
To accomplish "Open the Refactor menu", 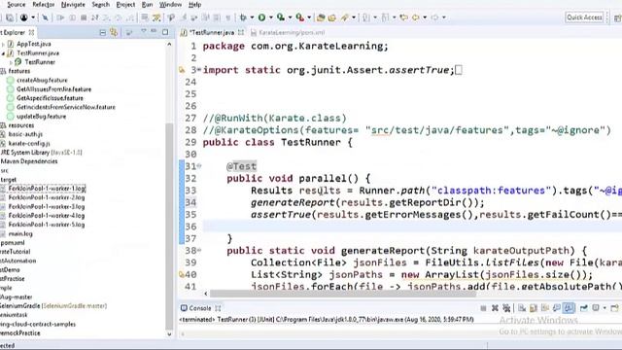I will [x=43, y=5].
